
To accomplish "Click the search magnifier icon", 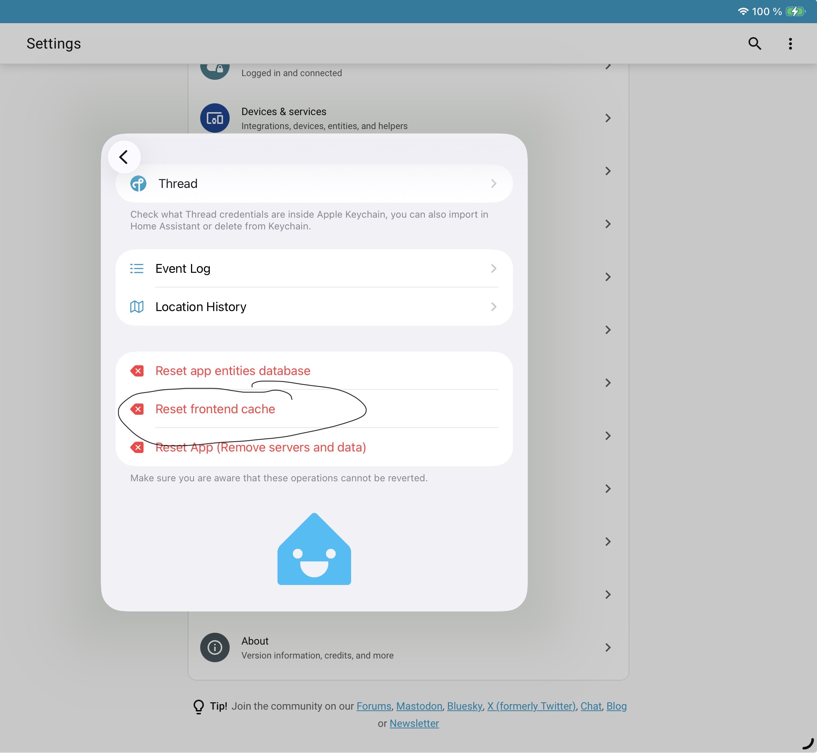I will (754, 44).
